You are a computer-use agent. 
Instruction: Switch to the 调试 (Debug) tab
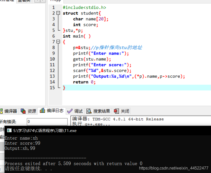pos(75,111)
